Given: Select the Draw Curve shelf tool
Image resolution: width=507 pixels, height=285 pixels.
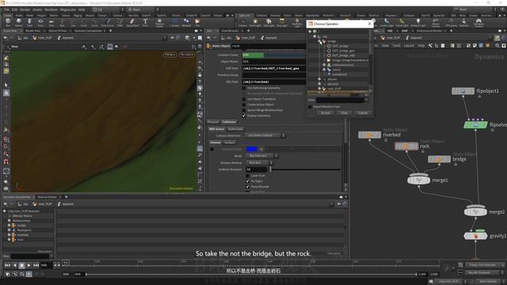Looking at the screenshot, I should (108, 22).
